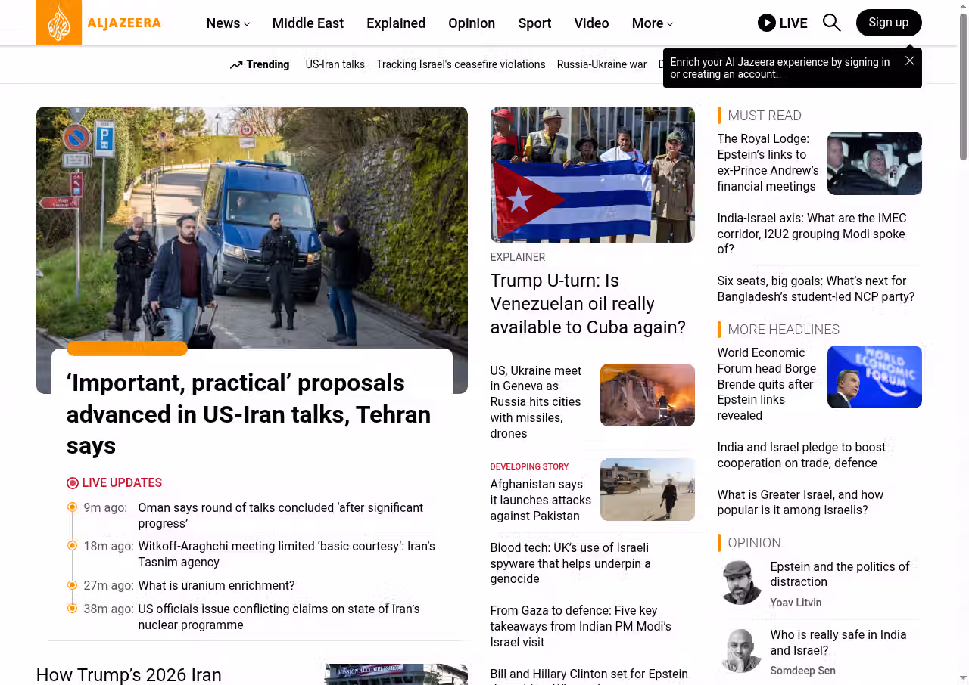Close the sign-in tooltip popup

(x=909, y=60)
